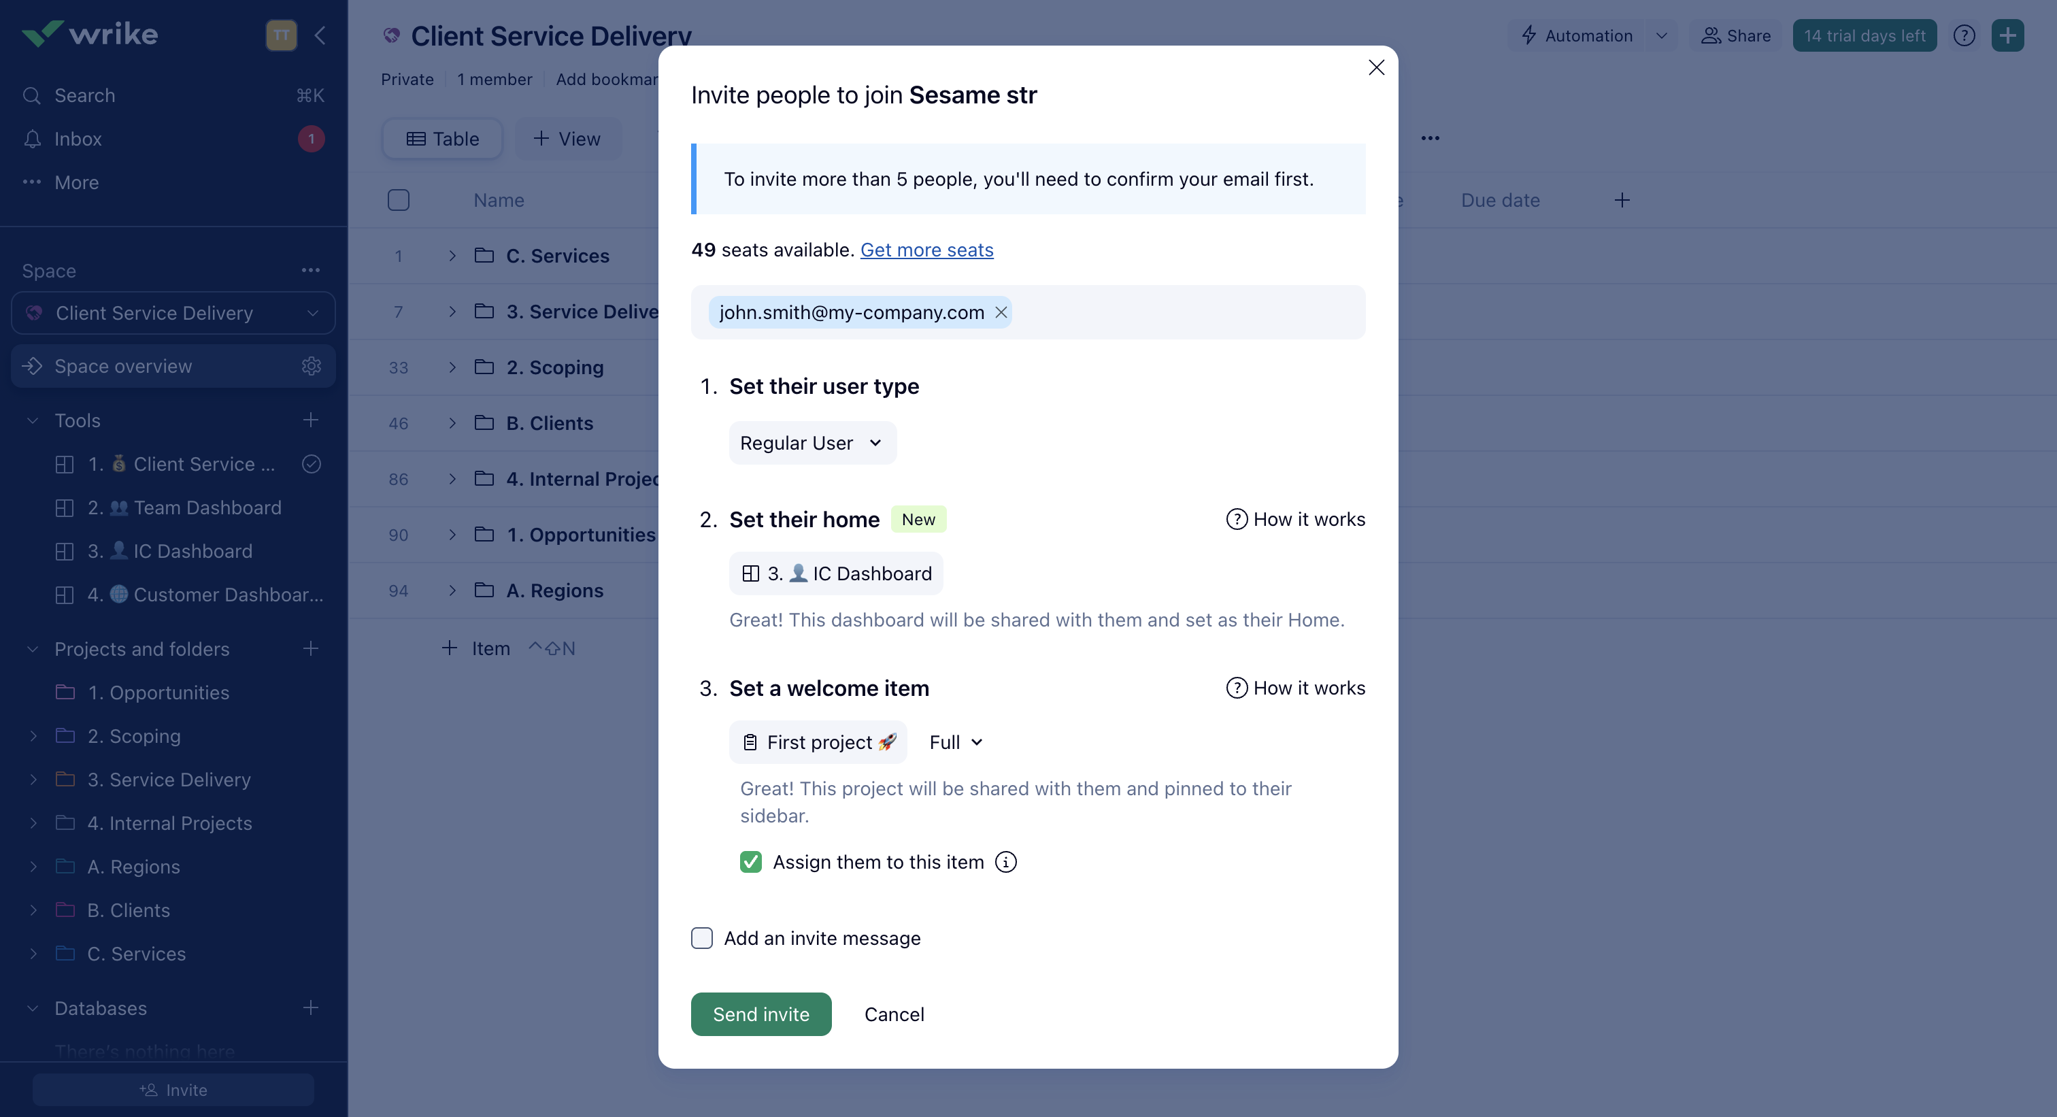Switch to the Table view tab
Screen dimensions: 2057x1117
[x=442, y=139]
